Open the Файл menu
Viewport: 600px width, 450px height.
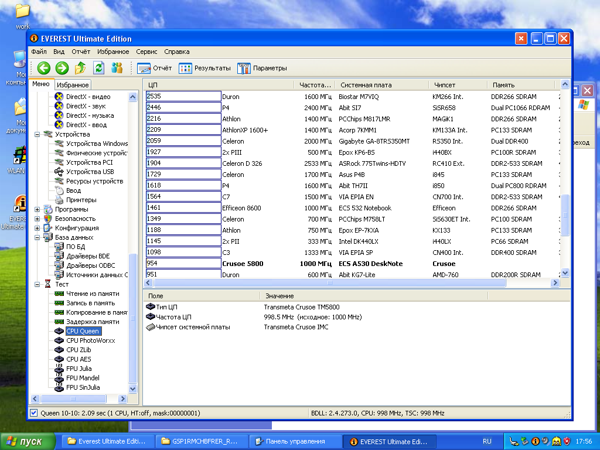pos(39,52)
